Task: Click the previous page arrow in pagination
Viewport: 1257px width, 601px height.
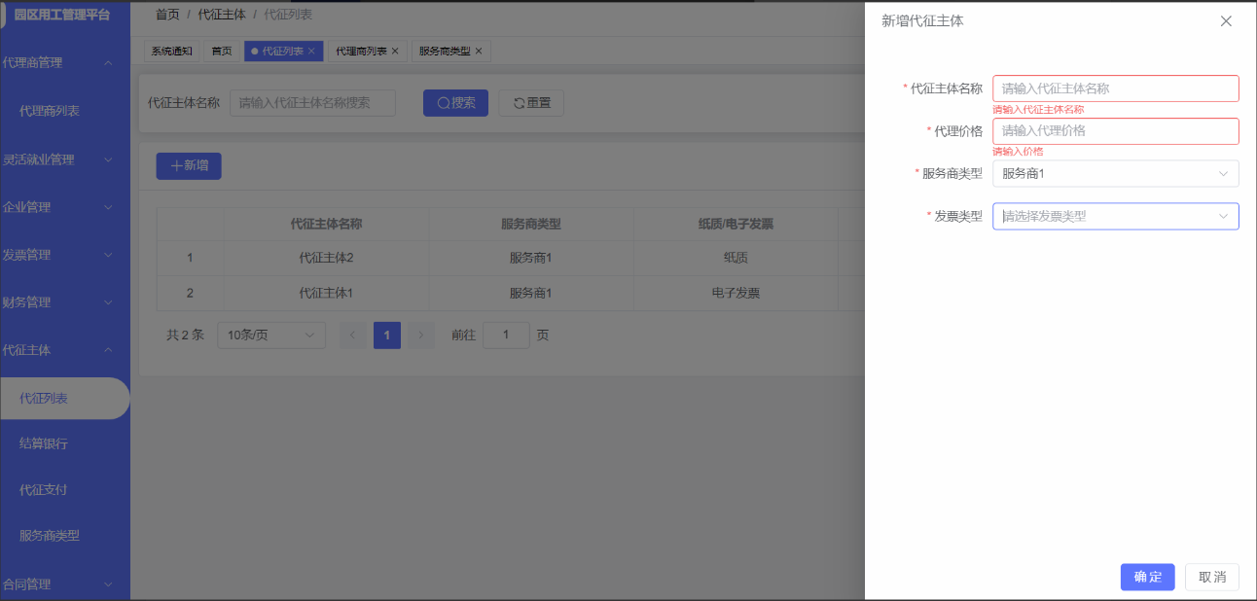Action: pos(352,336)
